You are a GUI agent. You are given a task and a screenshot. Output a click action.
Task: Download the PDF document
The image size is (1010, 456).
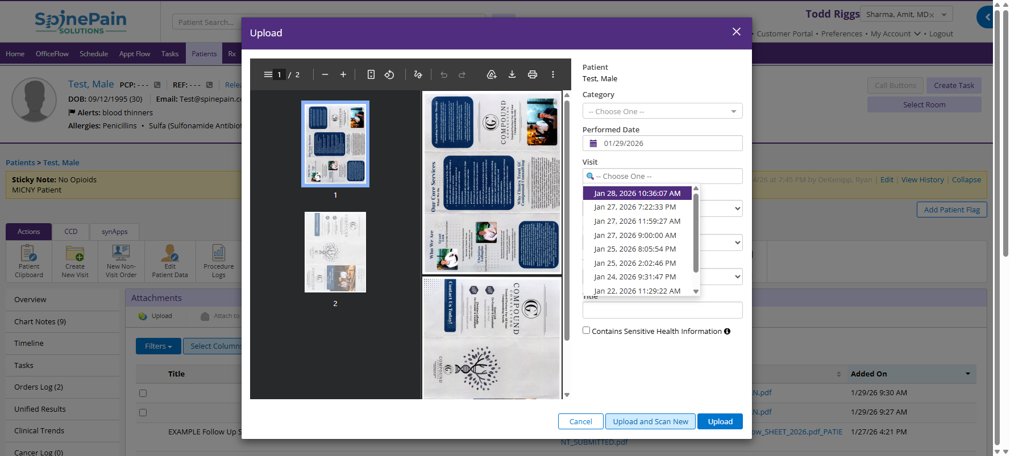512,74
